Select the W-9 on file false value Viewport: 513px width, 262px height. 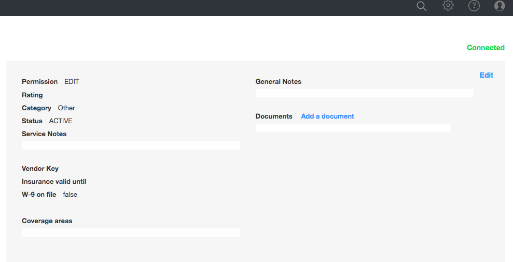70,195
